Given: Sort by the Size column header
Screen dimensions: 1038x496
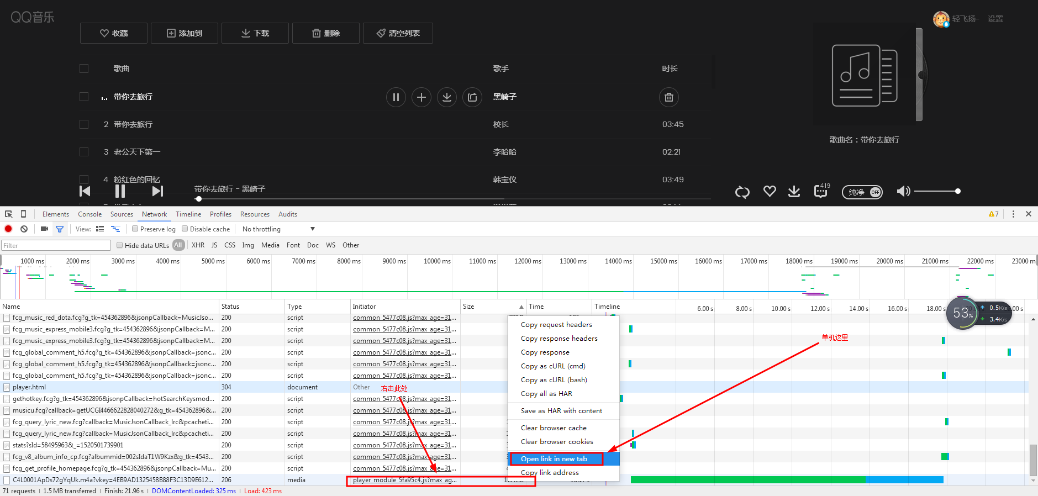Looking at the screenshot, I should (493, 307).
